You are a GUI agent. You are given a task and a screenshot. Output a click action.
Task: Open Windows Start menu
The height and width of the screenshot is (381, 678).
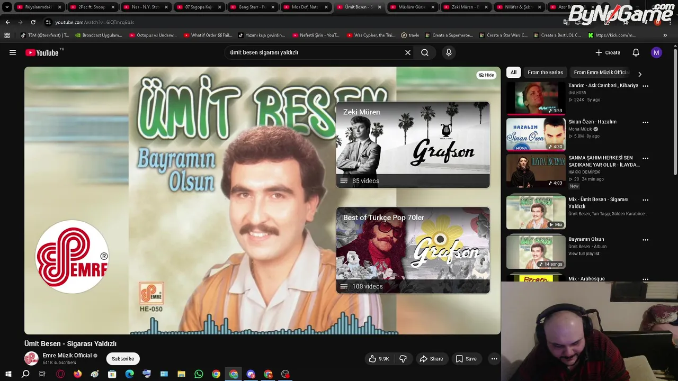point(8,374)
